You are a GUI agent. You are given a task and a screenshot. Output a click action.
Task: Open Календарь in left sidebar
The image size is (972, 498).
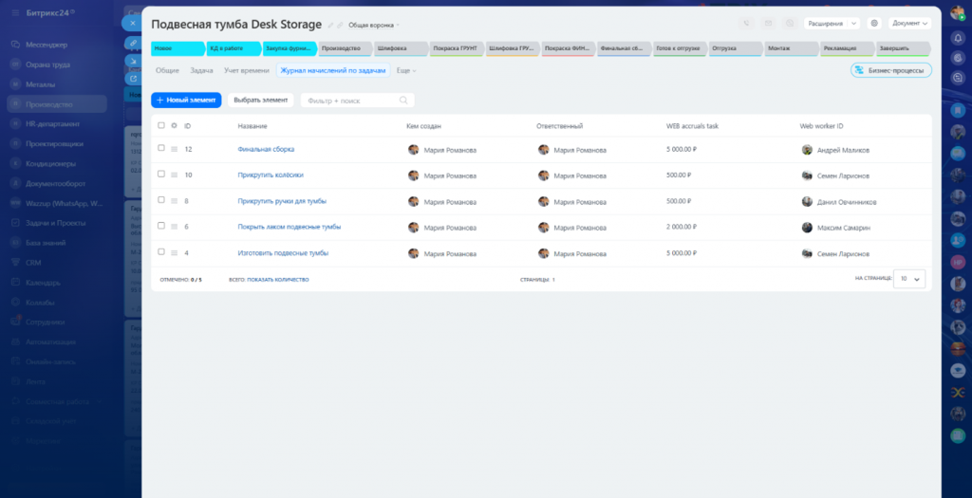coord(43,283)
